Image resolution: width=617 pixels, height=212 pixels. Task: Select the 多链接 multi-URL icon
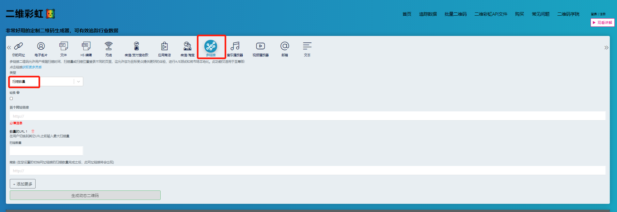[211, 46]
